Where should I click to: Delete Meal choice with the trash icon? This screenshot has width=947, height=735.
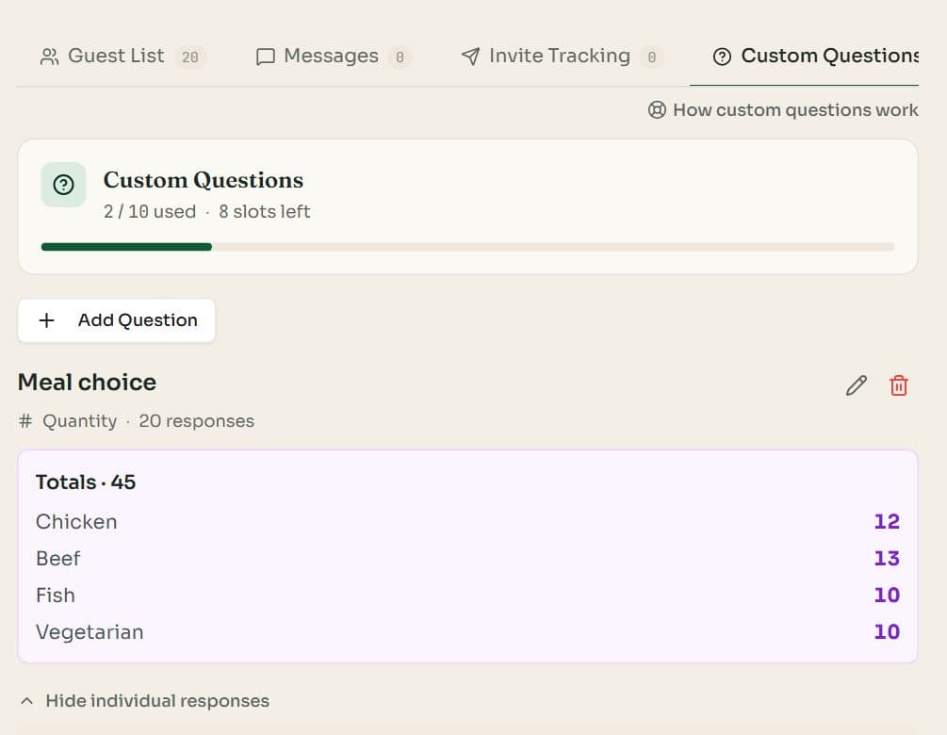pyautogui.click(x=898, y=385)
